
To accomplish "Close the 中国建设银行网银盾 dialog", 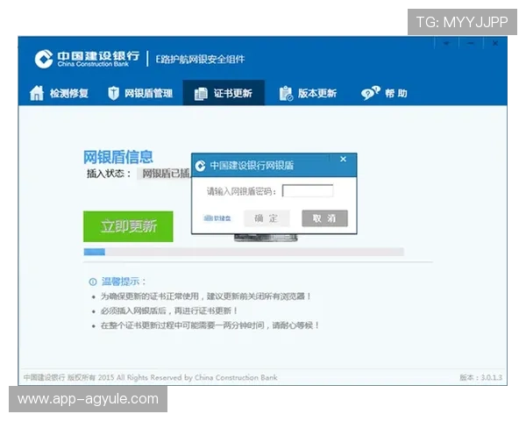I will pos(343,159).
